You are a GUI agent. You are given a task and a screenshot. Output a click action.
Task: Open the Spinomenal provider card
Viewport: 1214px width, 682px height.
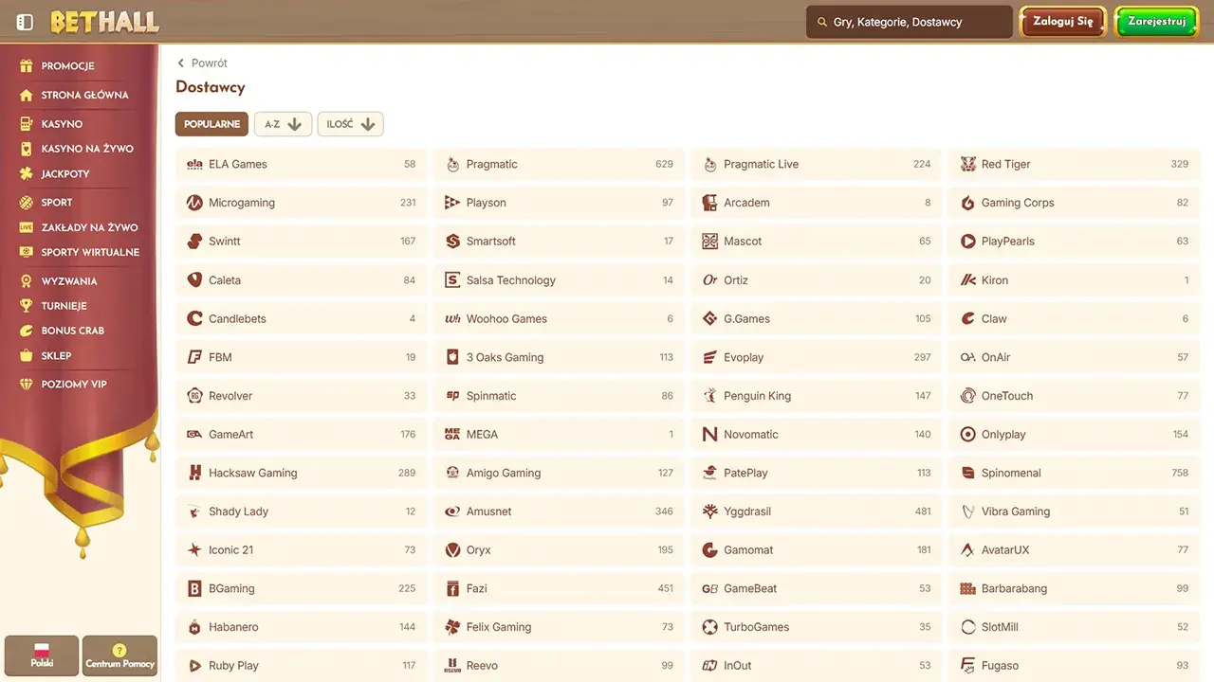coord(1074,473)
